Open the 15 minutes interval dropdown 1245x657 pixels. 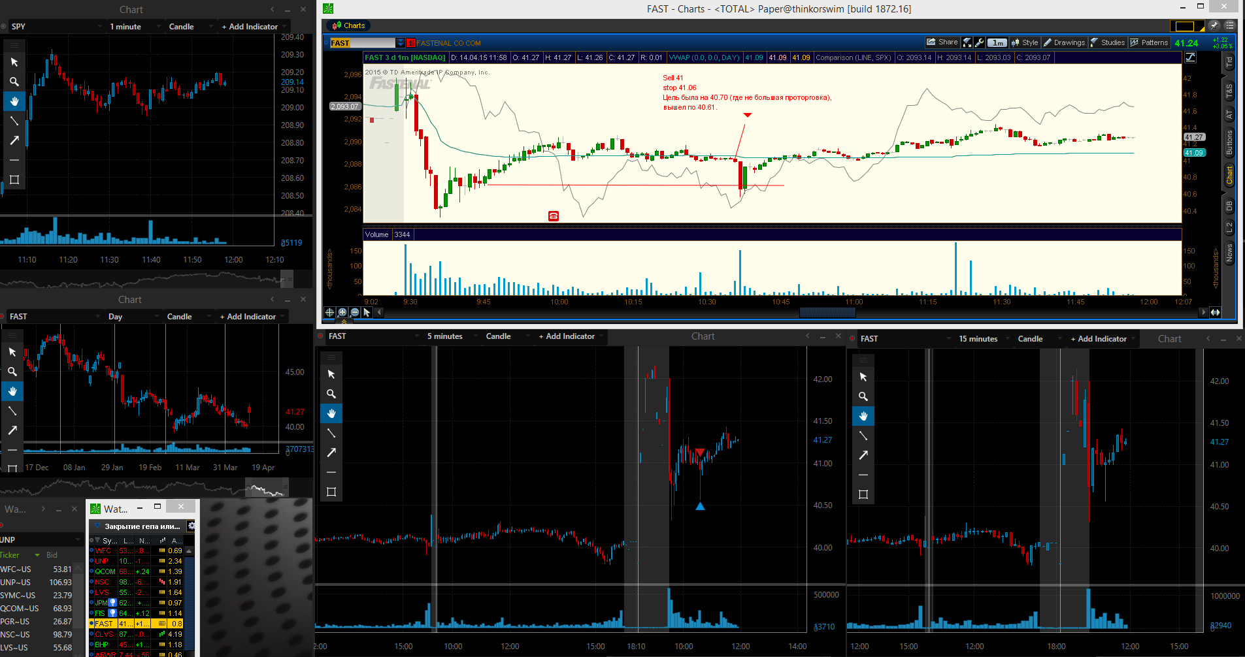(984, 339)
